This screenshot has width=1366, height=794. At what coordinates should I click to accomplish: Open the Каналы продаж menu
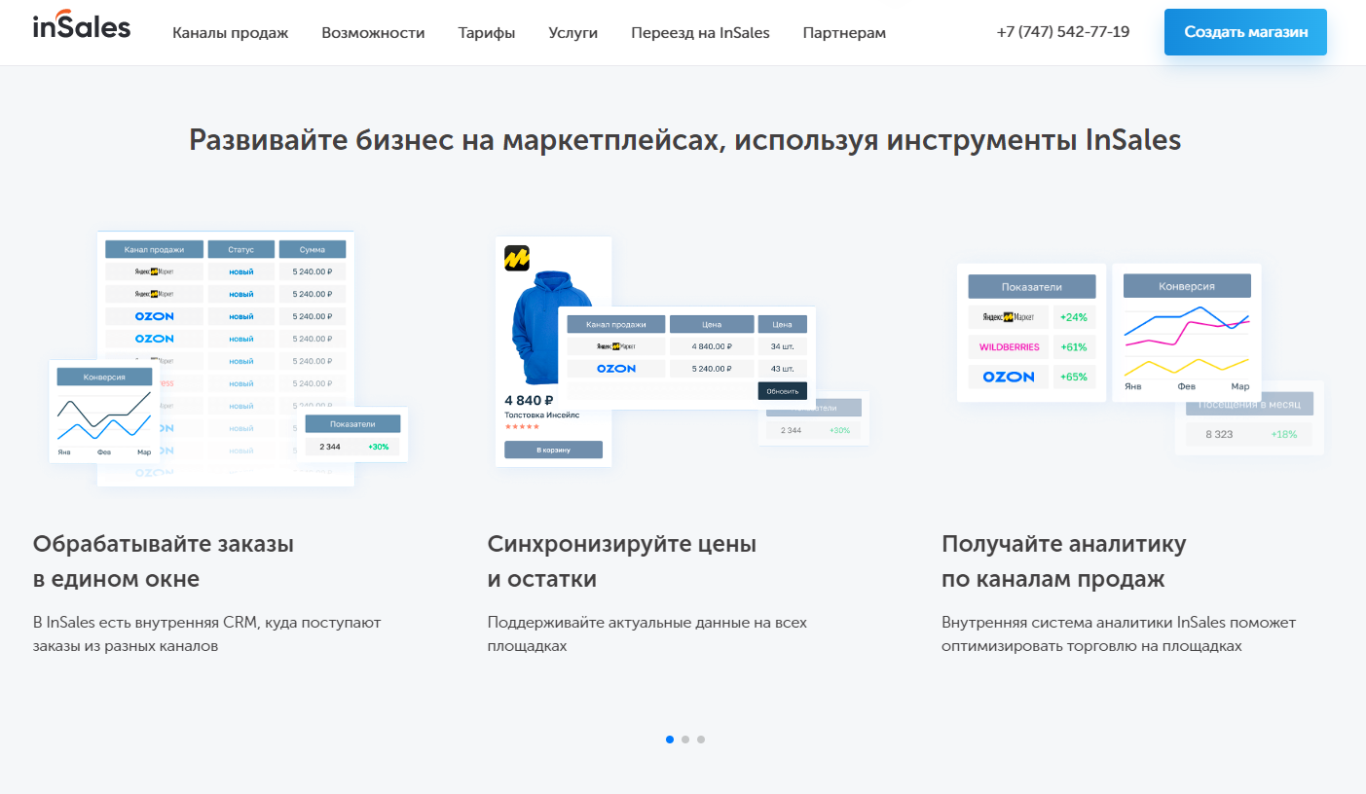[x=231, y=33]
